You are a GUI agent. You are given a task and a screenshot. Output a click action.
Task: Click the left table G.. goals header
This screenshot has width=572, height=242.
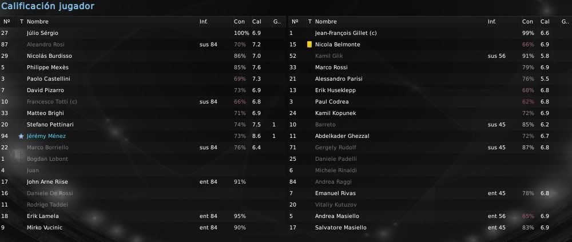277,22
